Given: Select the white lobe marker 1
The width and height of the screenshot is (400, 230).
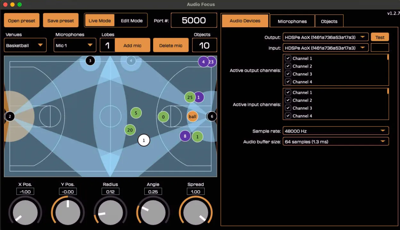Looking at the screenshot, I should pyautogui.click(x=144, y=140).
